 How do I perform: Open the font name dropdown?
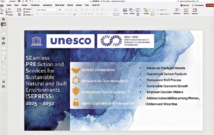(47, 10)
